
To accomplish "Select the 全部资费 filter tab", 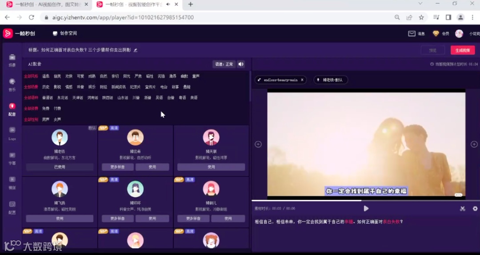I will 31,108.
